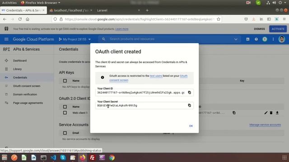Open OAuth consent screen sidebar item
This screenshot has height=162, width=289.
[x=27, y=86]
